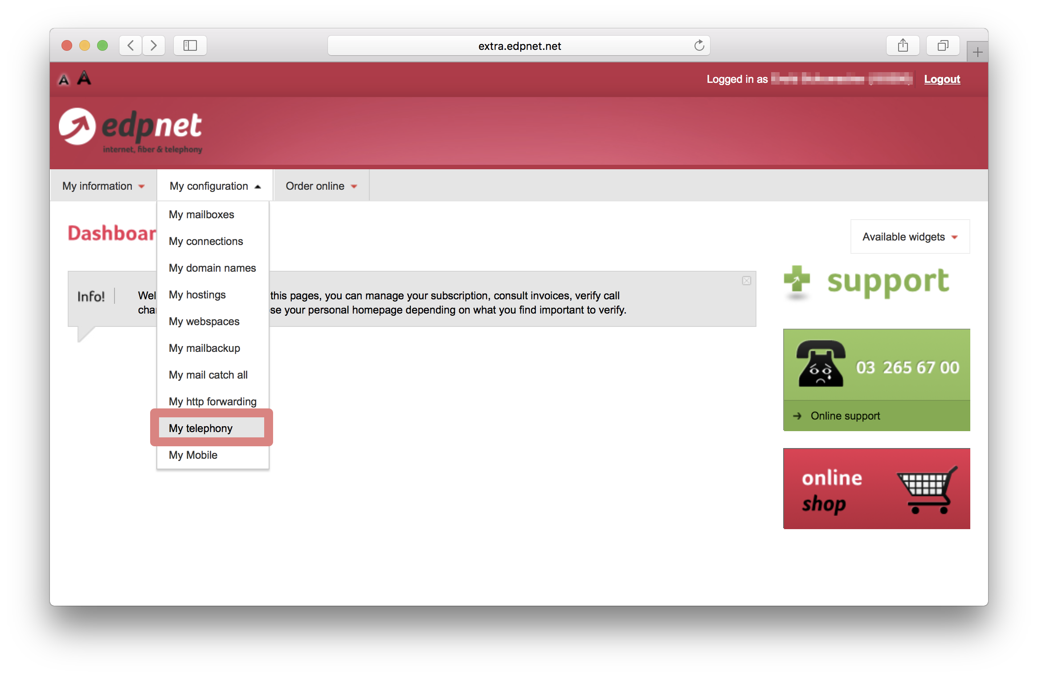
Task: Expand the Order online dropdown
Action: pyautogui.click(x=321, y=186)
